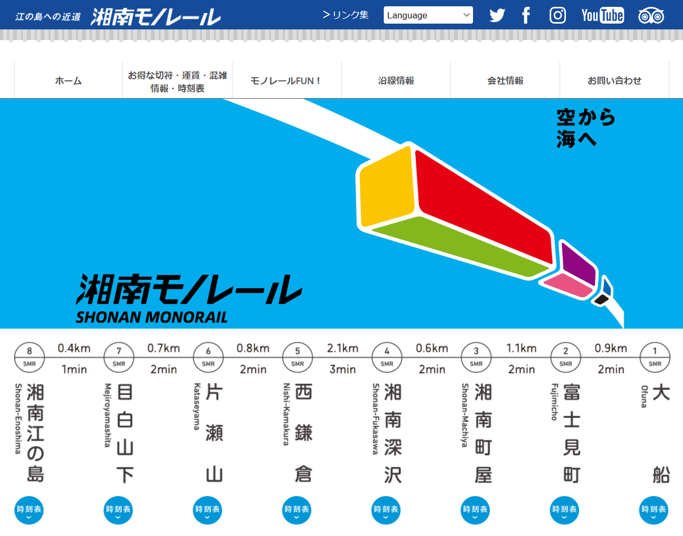Select station 4 SMR circle icon
Viewport: 683px width, 536px height.
[387, 358]
